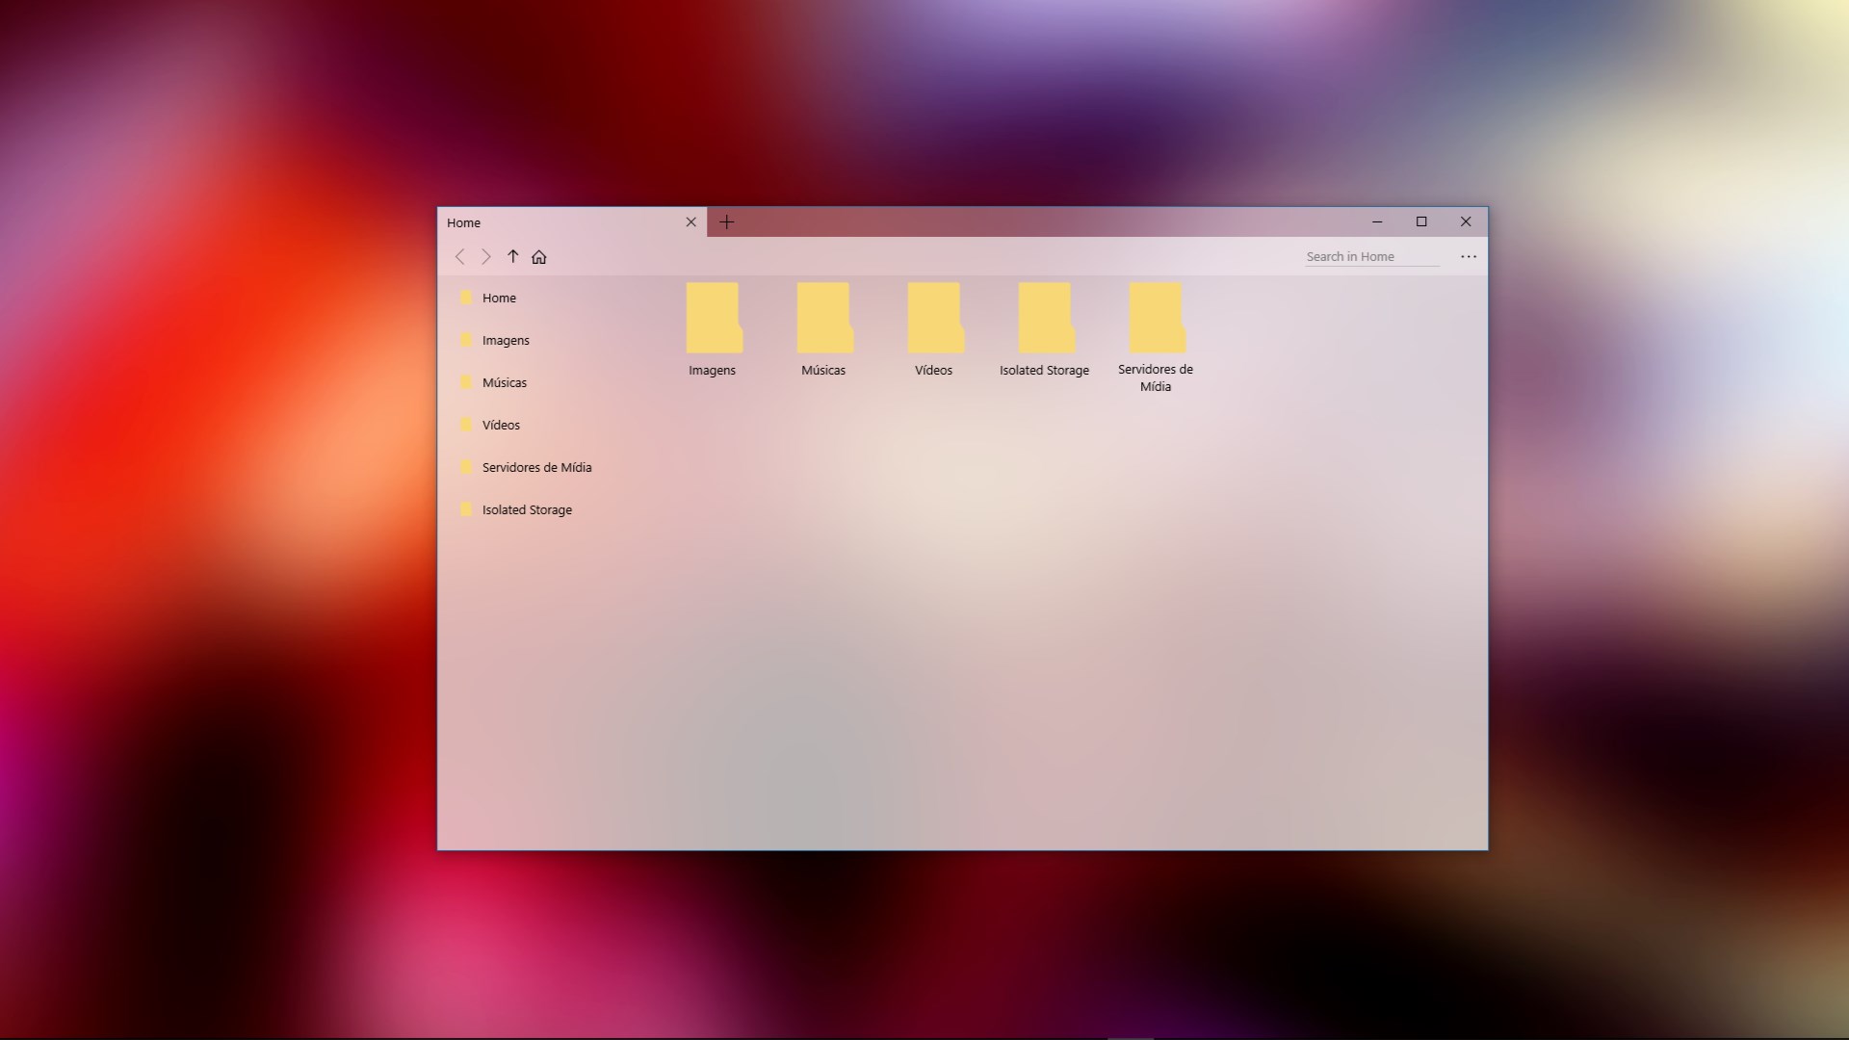1849x1040 pixels.
Task: Select the Up navigation arrow icon
Action: click(x=513, y=257)
